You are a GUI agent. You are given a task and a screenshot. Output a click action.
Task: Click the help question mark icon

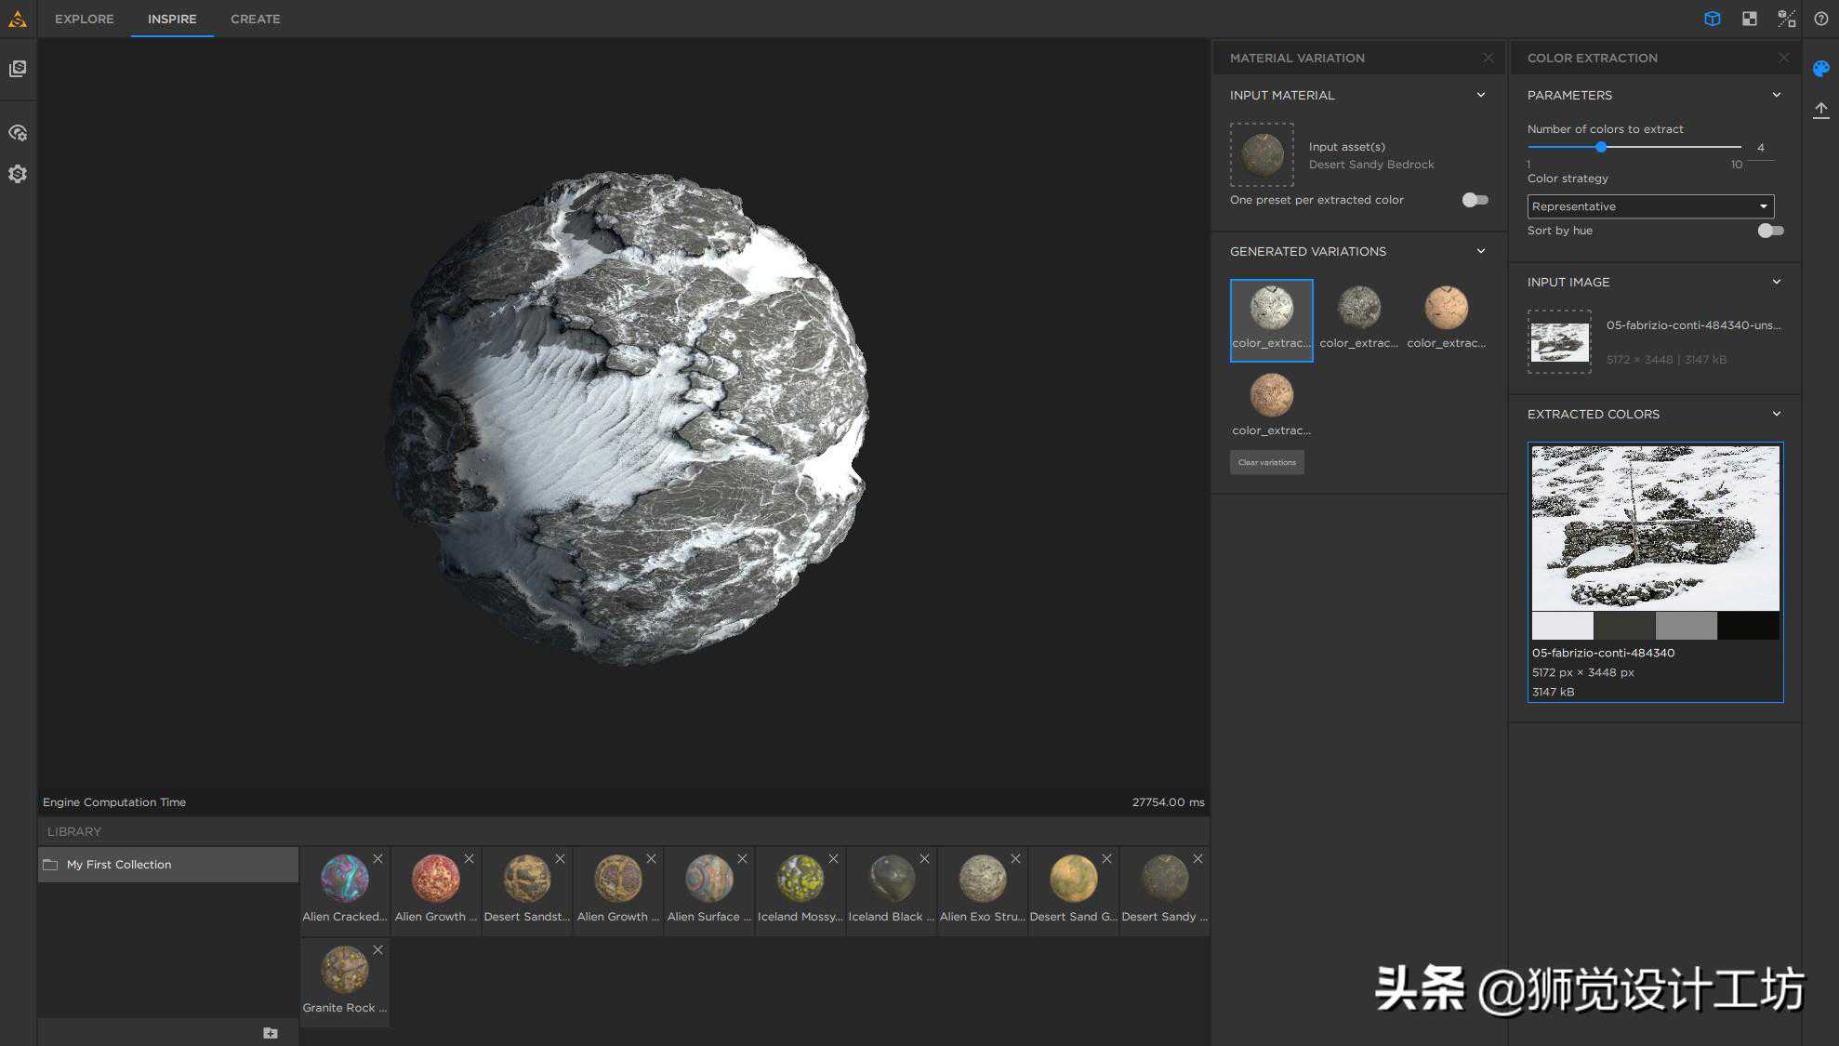[x=1820, y=19]
